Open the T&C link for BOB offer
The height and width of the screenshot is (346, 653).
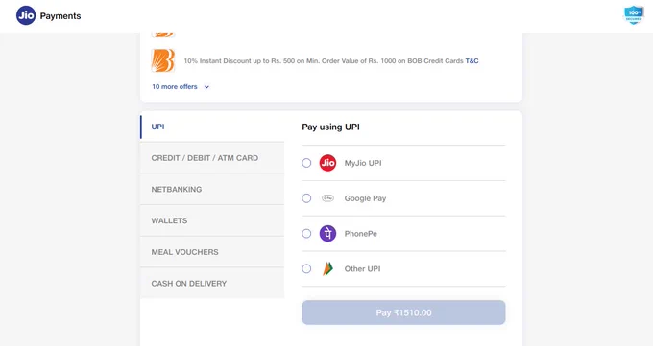pyautogui.click(x=472, y=60)
